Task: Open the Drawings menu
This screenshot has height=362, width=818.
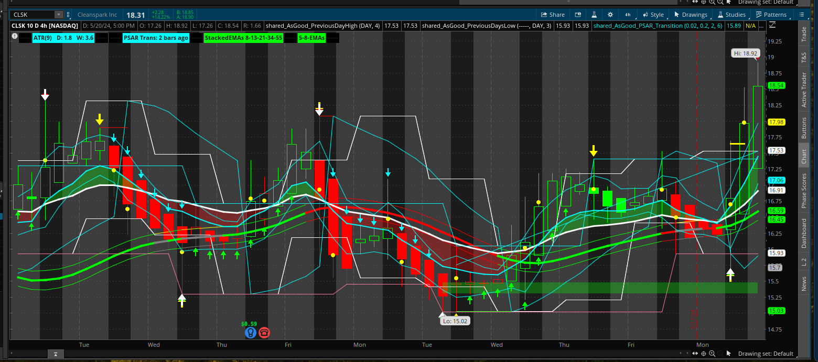Action: point(691,15)
